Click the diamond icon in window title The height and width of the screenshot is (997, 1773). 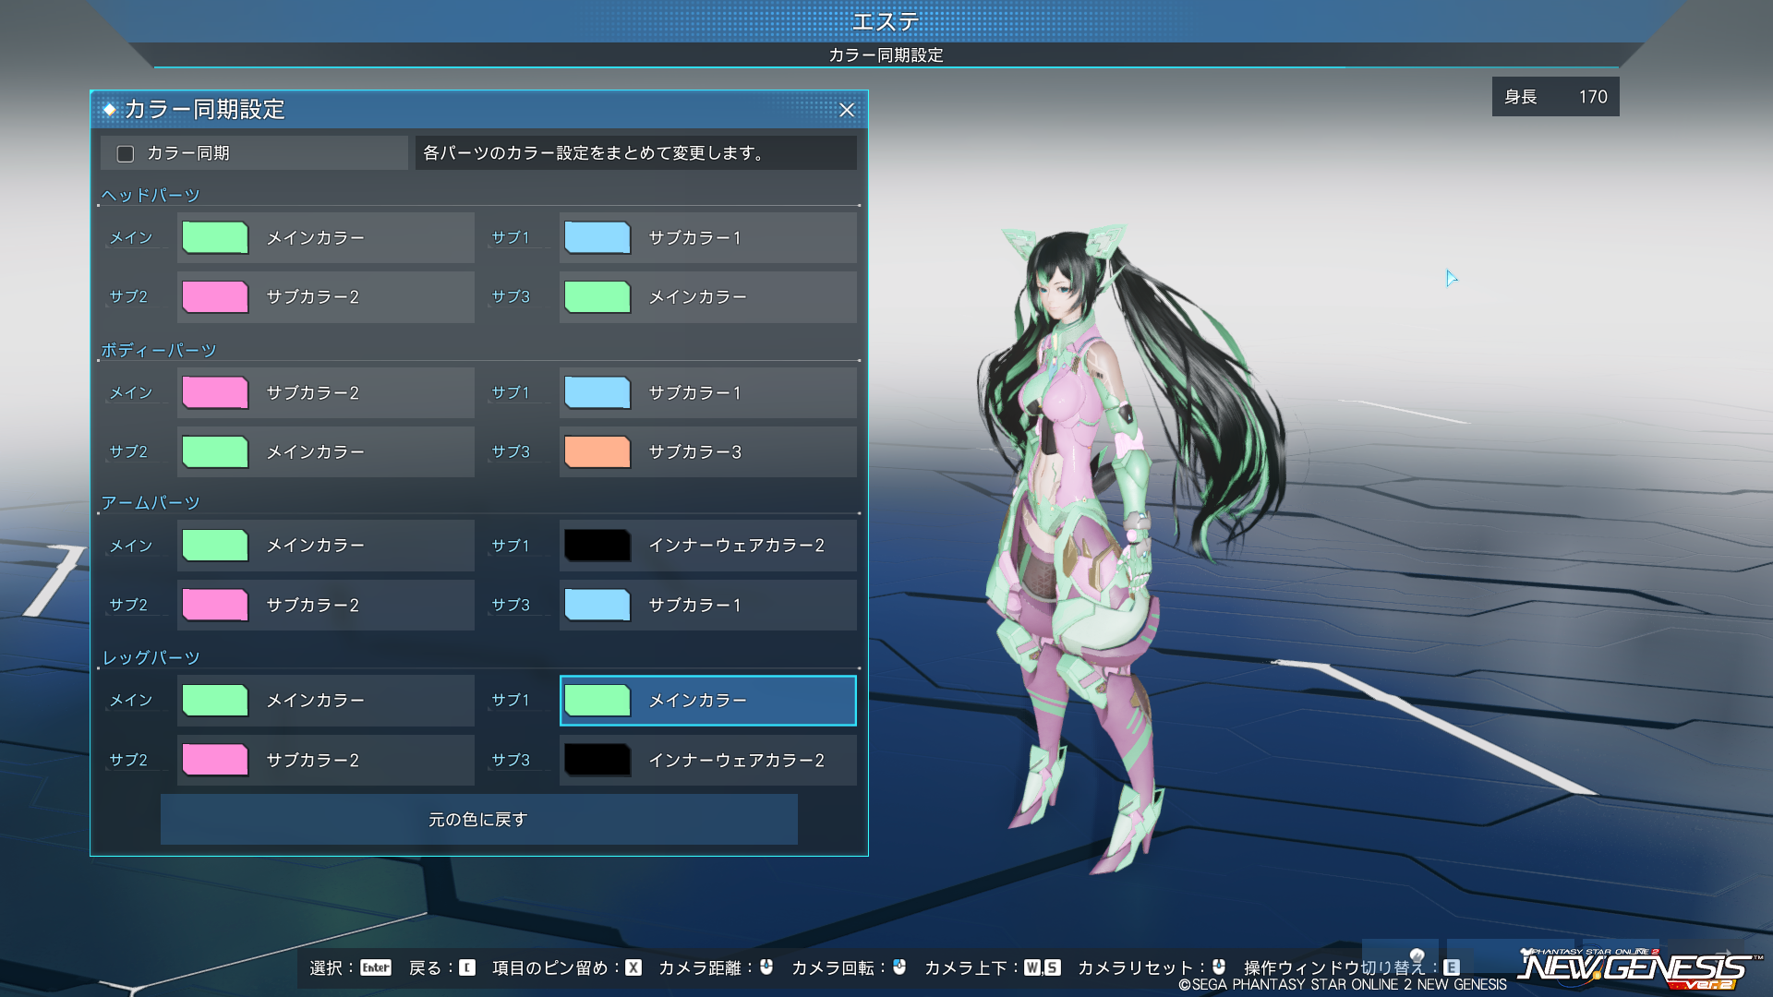pos(109,110)
